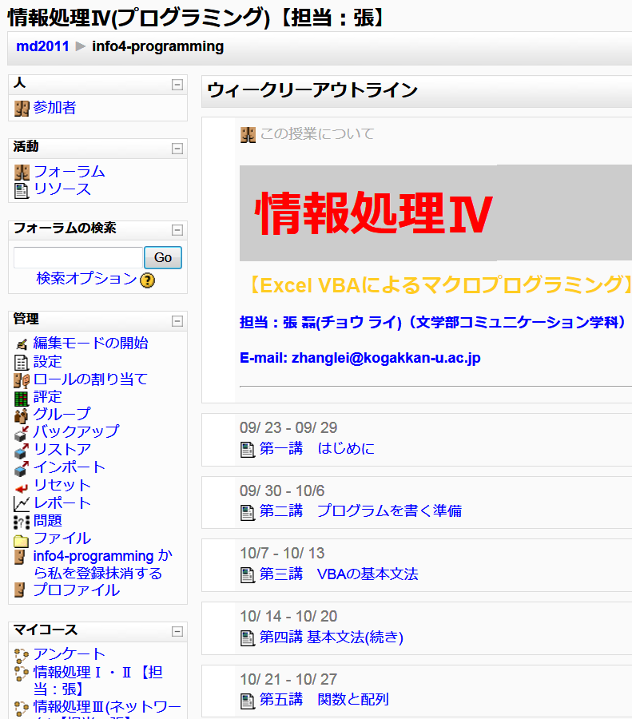Click the E-mail zhanglei@kogakkan-u.ac.jp text
This screenshot has width=632, height=719.
click(360, 358)
